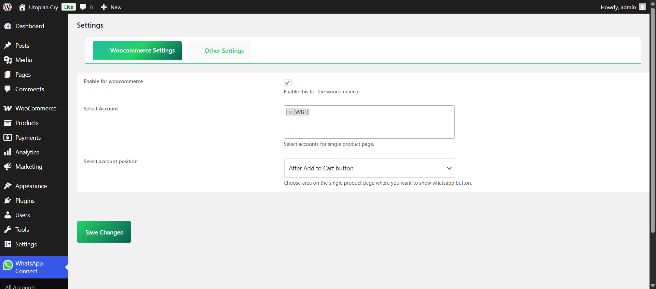Open Settings menu label in sidebar

point(26,244)
